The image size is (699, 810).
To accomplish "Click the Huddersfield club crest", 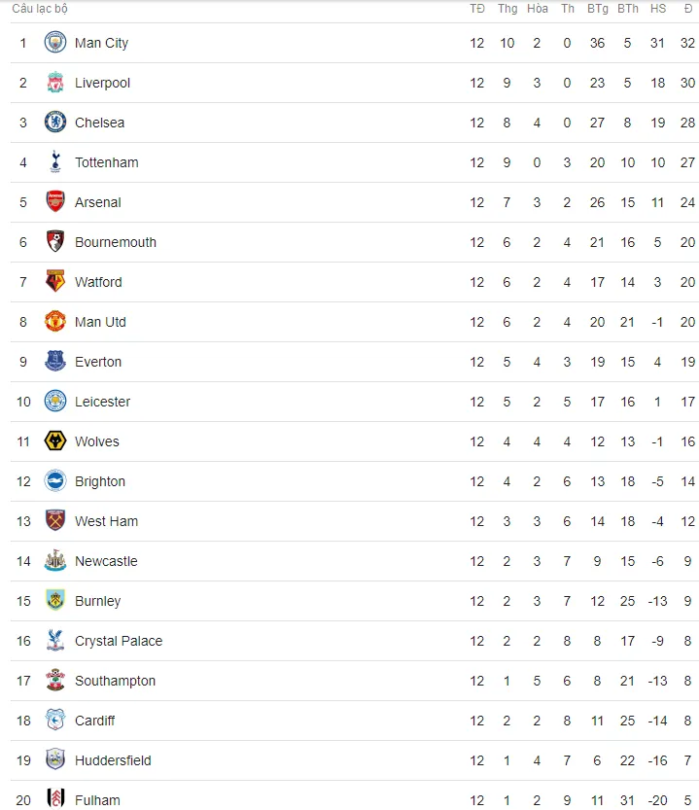I will point(55,759).
